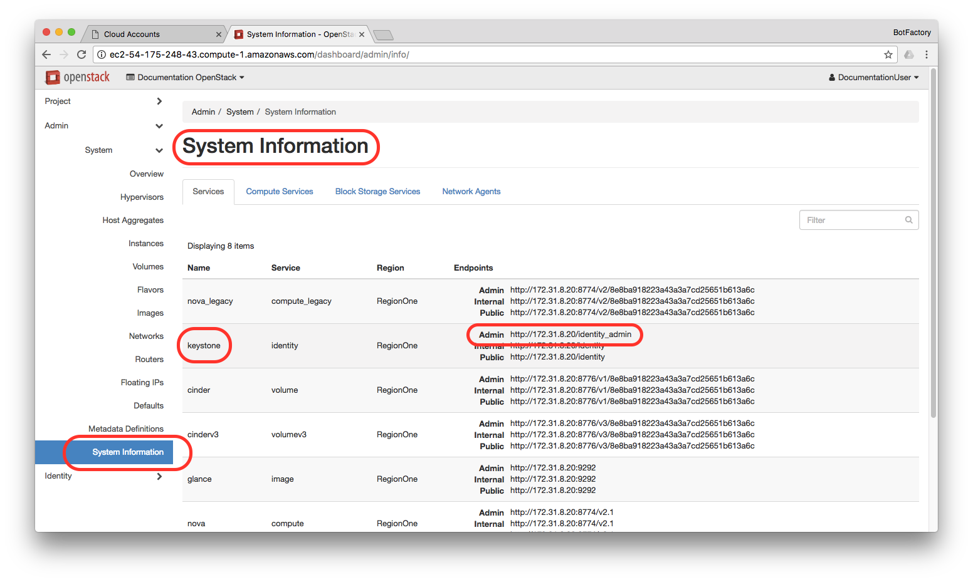Go to Networks in sidebar
Screen dimensions: 973x582
pyautogui.click(x=146, y=336)
